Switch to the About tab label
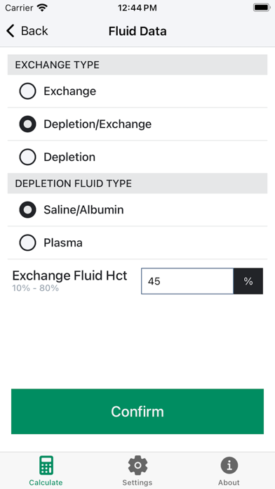The width and height of the screenshot is (275, 489). pyautogui.click(x=229, y=483)
